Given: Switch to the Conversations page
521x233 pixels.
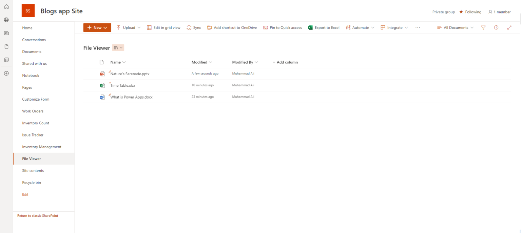Looking at the screenshot, I should [x=34, y=40].
